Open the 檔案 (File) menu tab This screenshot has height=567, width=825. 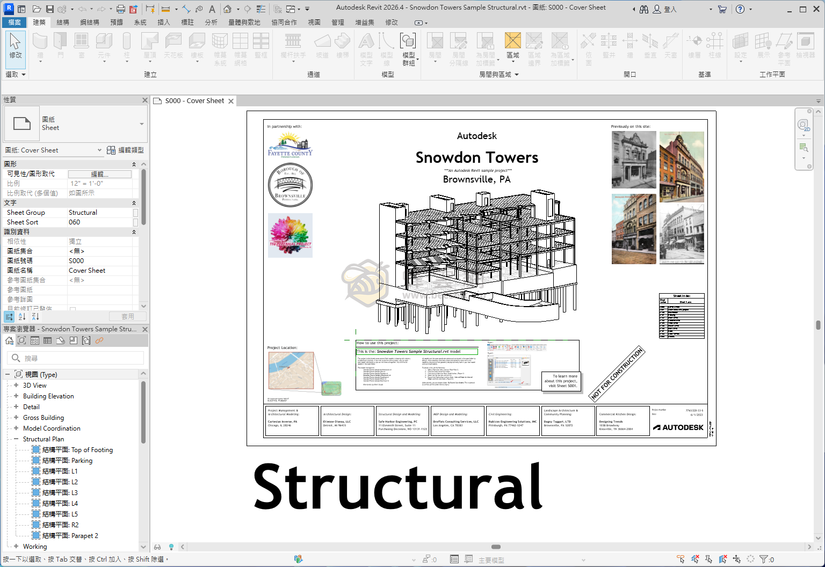(x=15, y=23)
